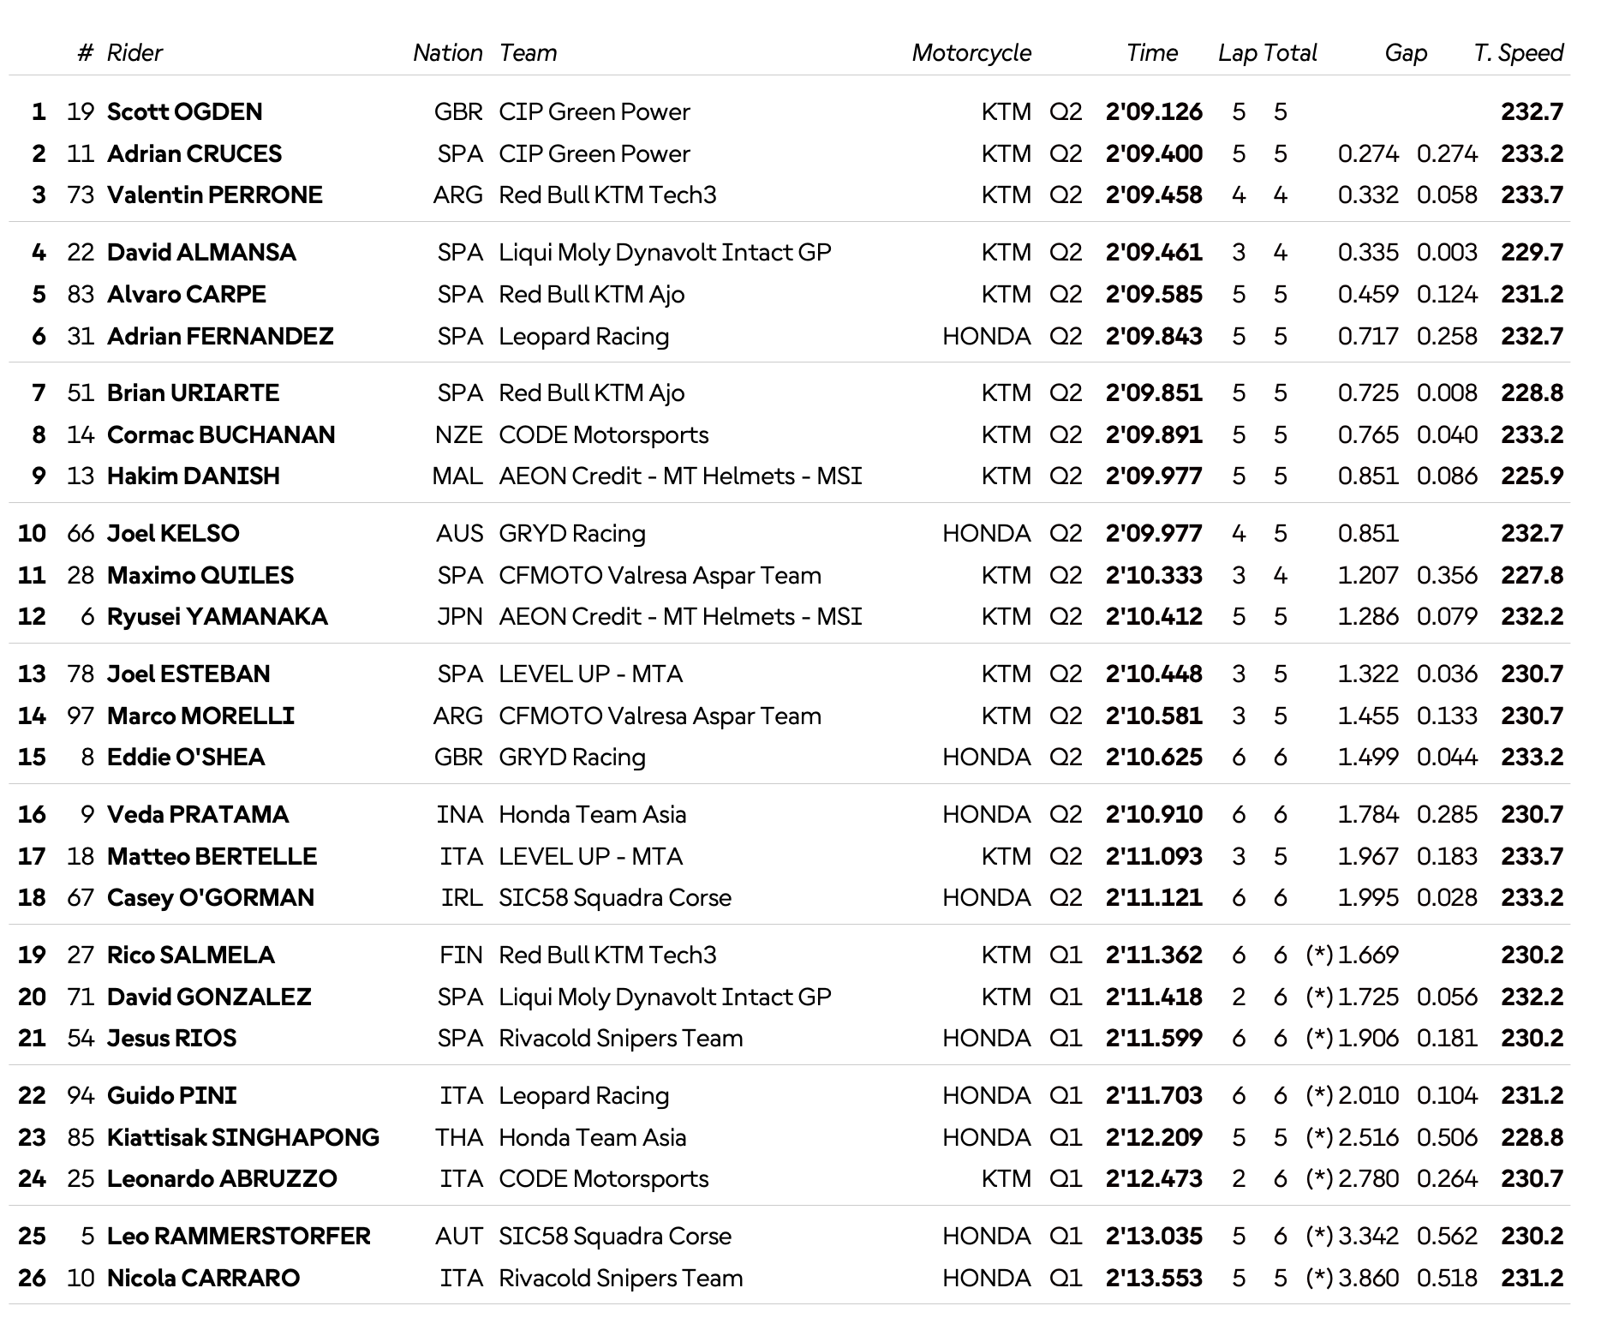Select David ALMANSA in the results

click(201, 252)
